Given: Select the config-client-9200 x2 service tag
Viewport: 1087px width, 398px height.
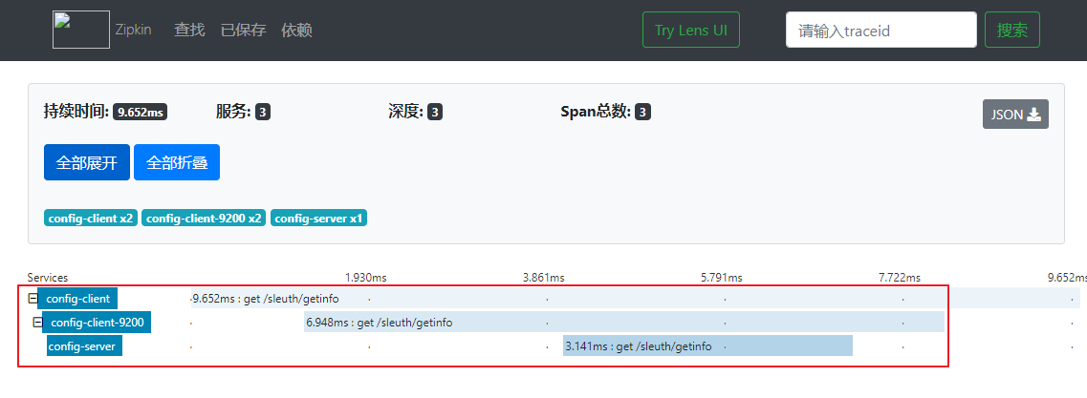Looking at the screenshot, I should [x=204, y=218].
